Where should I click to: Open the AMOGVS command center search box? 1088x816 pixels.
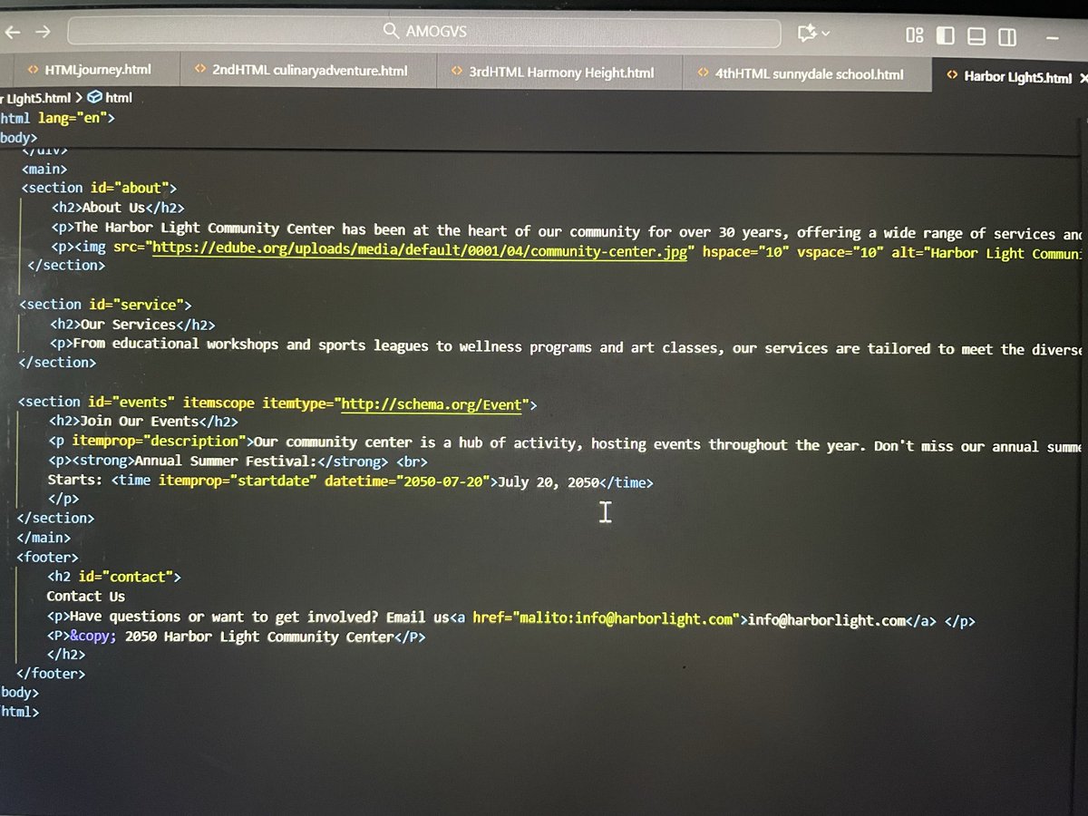click(x=423, y=32)
